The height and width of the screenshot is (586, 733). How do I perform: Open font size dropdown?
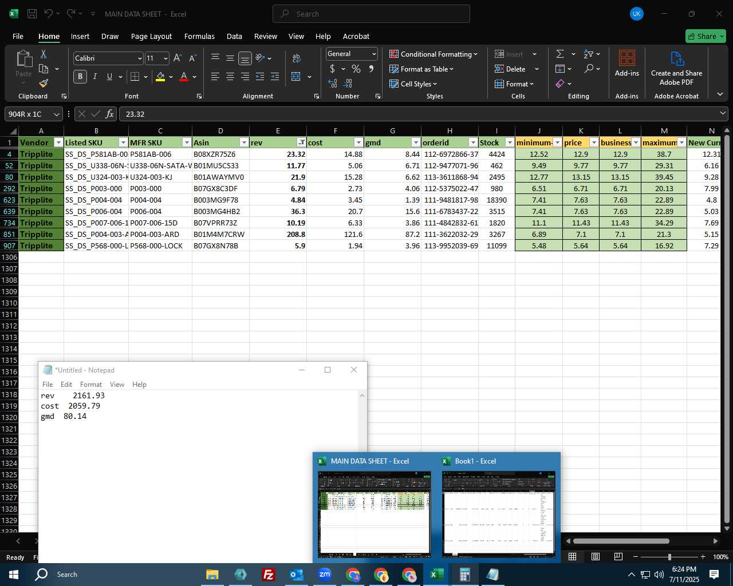click(x=165, y=58)
